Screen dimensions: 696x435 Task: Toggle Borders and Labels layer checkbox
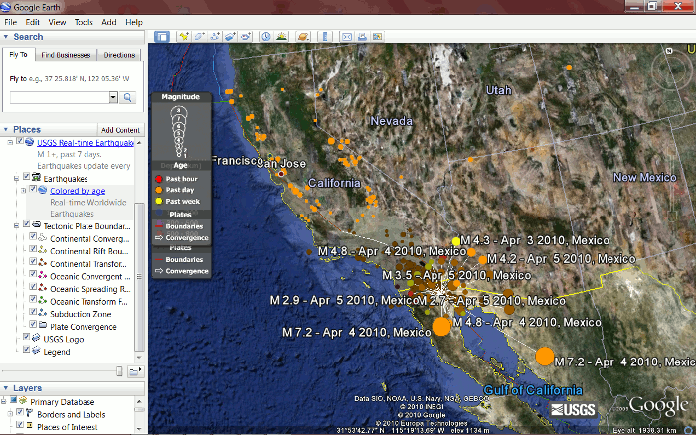[x=20, y=412]
